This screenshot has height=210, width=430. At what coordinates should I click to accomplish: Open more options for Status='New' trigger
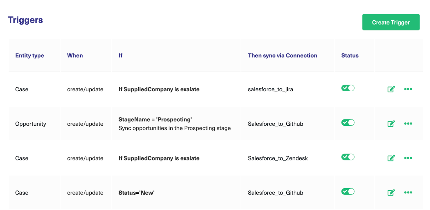[x=408, y=193]
